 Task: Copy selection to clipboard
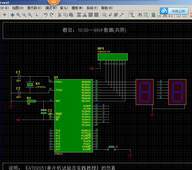point(65,15)
